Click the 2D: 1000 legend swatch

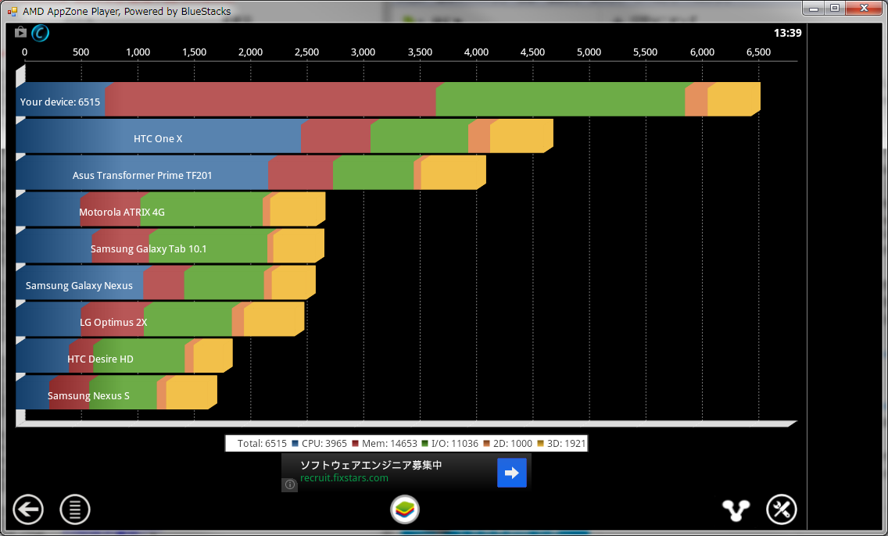click(486, 444)
